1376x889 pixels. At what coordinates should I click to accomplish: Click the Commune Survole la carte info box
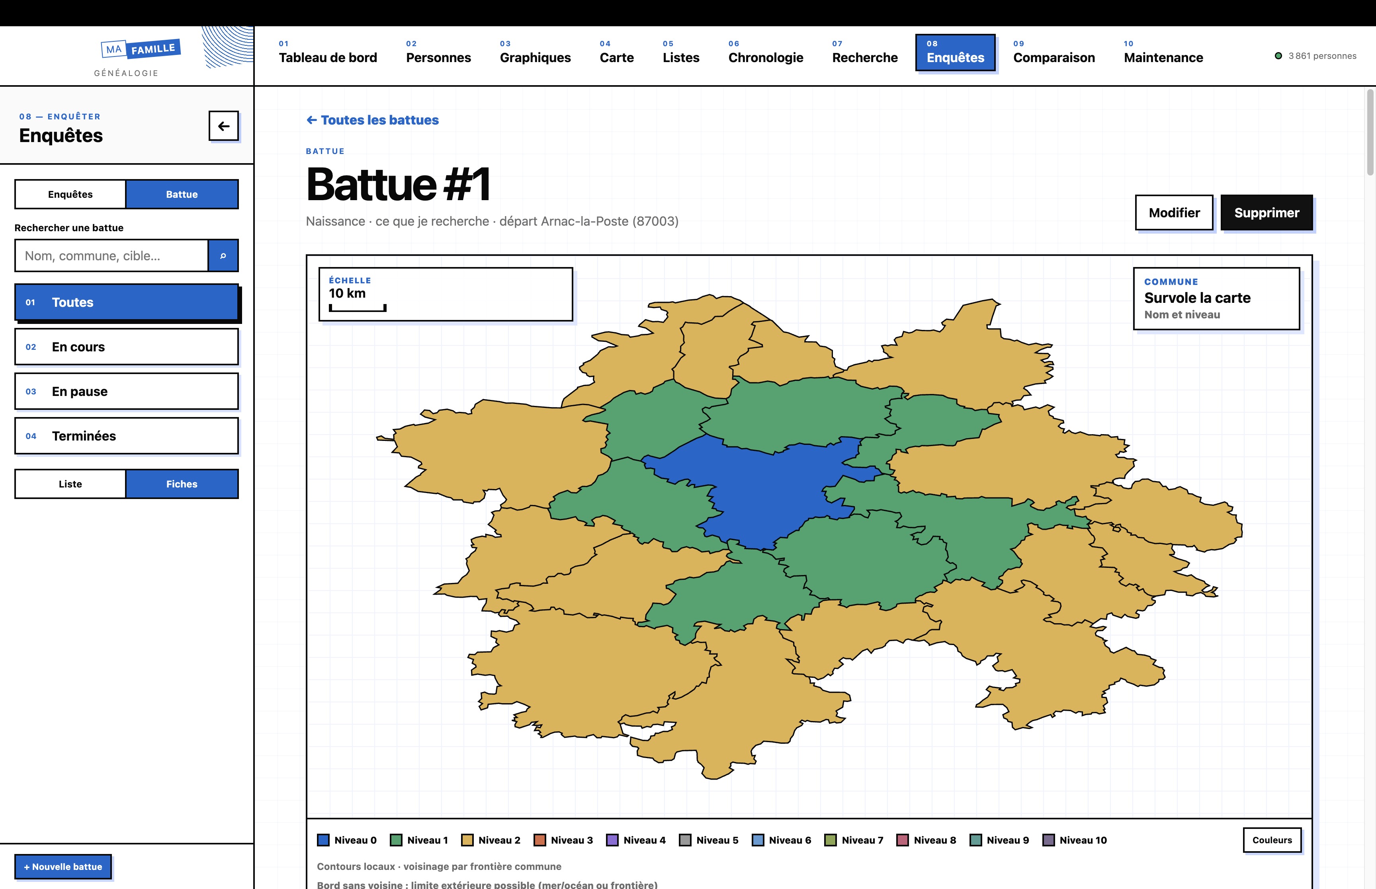pyautogui.click(x=1217, y=298)
